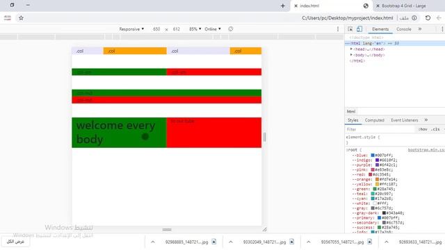This screenshot has width=445, height=250.
Task: Click the inspect element picker icon
Action: point(350,29)
